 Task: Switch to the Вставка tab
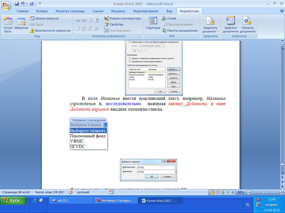(42, 11)
